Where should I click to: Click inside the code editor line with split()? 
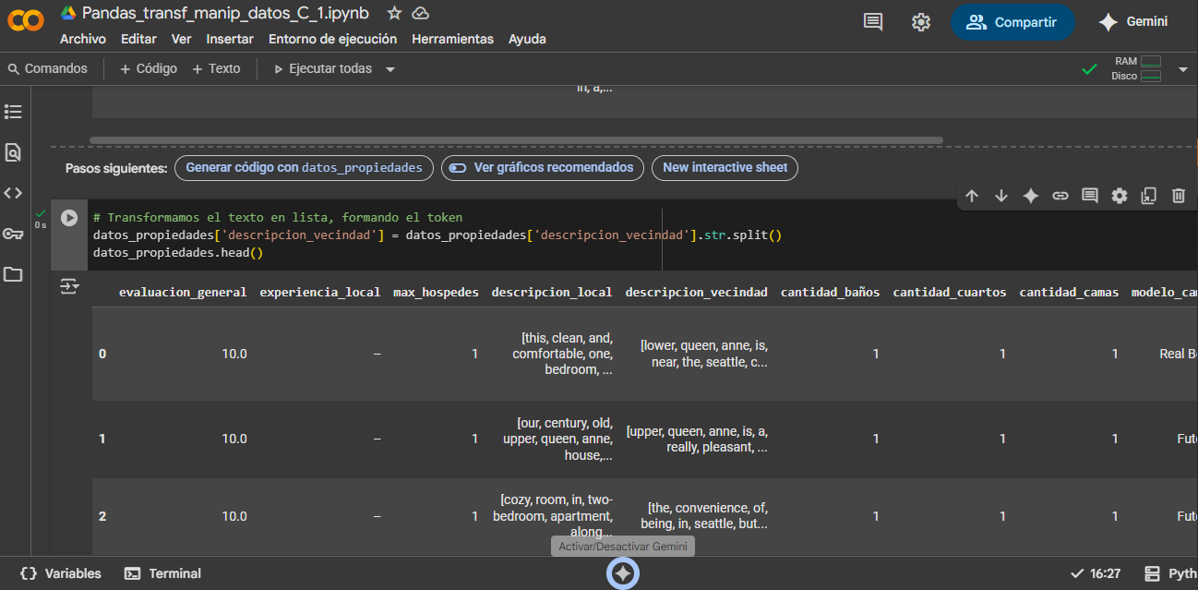pyautogui.click(x=437, y=235)
